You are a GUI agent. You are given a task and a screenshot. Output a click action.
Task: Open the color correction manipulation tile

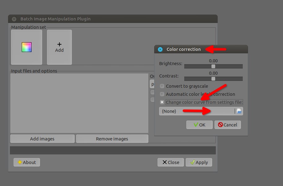pyautogui.click(x=27, y=47)
